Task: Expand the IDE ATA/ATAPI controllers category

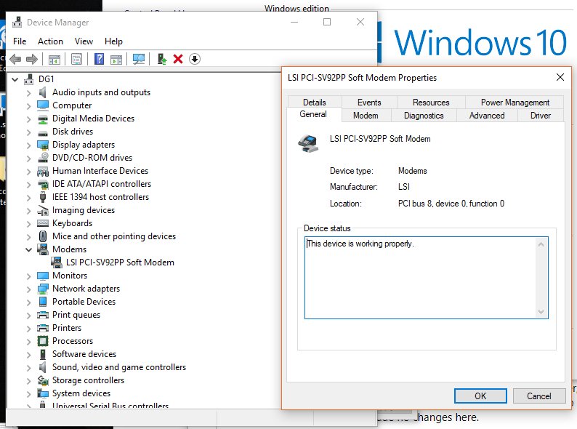Action: tap(28, 184)
